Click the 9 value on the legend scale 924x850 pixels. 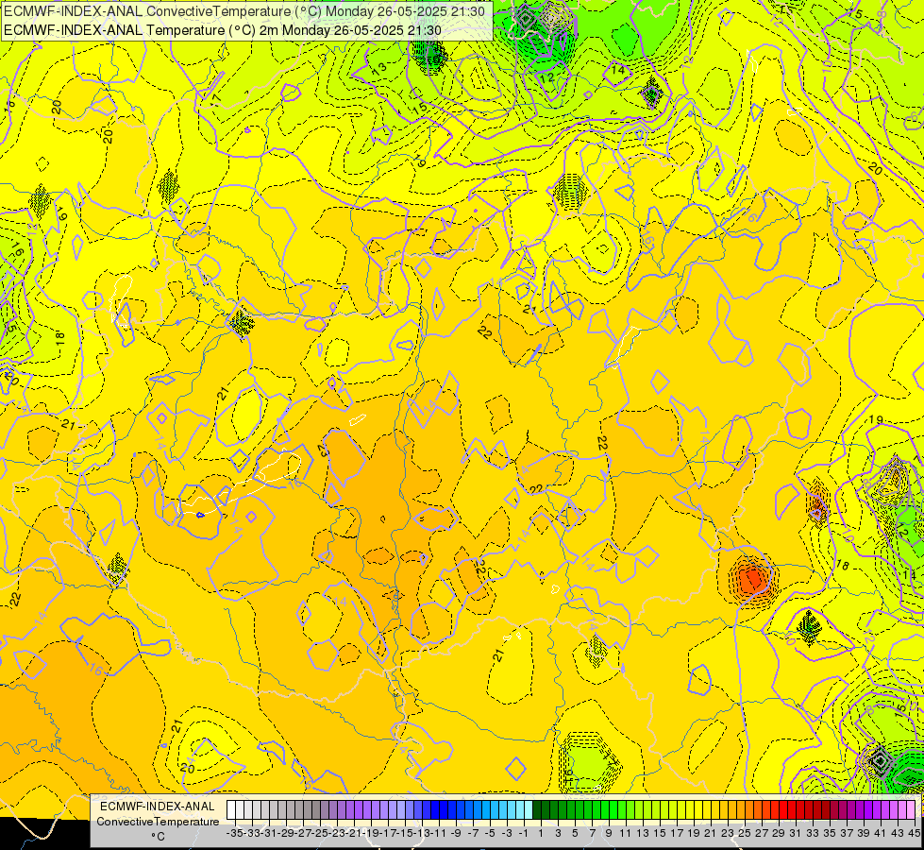point(609,834)
